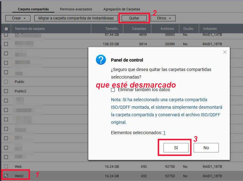Image resolution: width=243 pixels, height=181 pixels.
Task: Sort by Nombre de carpeta column
Action: pyautogui.click(x=30, y=29)
